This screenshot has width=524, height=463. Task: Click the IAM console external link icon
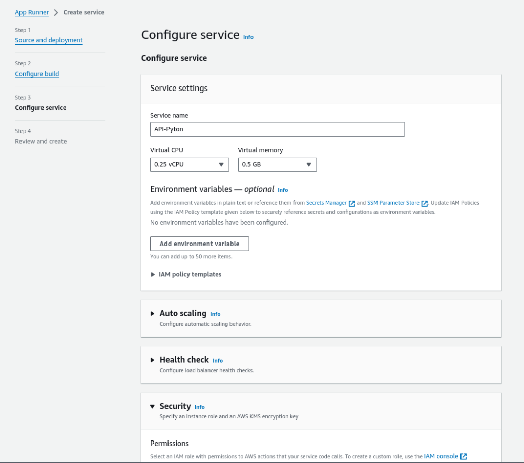point(464,456)
